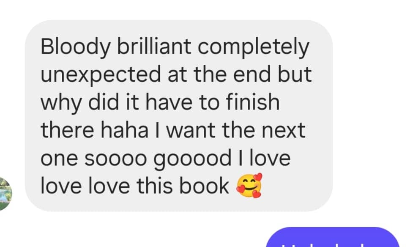Click the word "completely" in the message
The height and width of the screenshot is (247, 410).
[253, 47]
